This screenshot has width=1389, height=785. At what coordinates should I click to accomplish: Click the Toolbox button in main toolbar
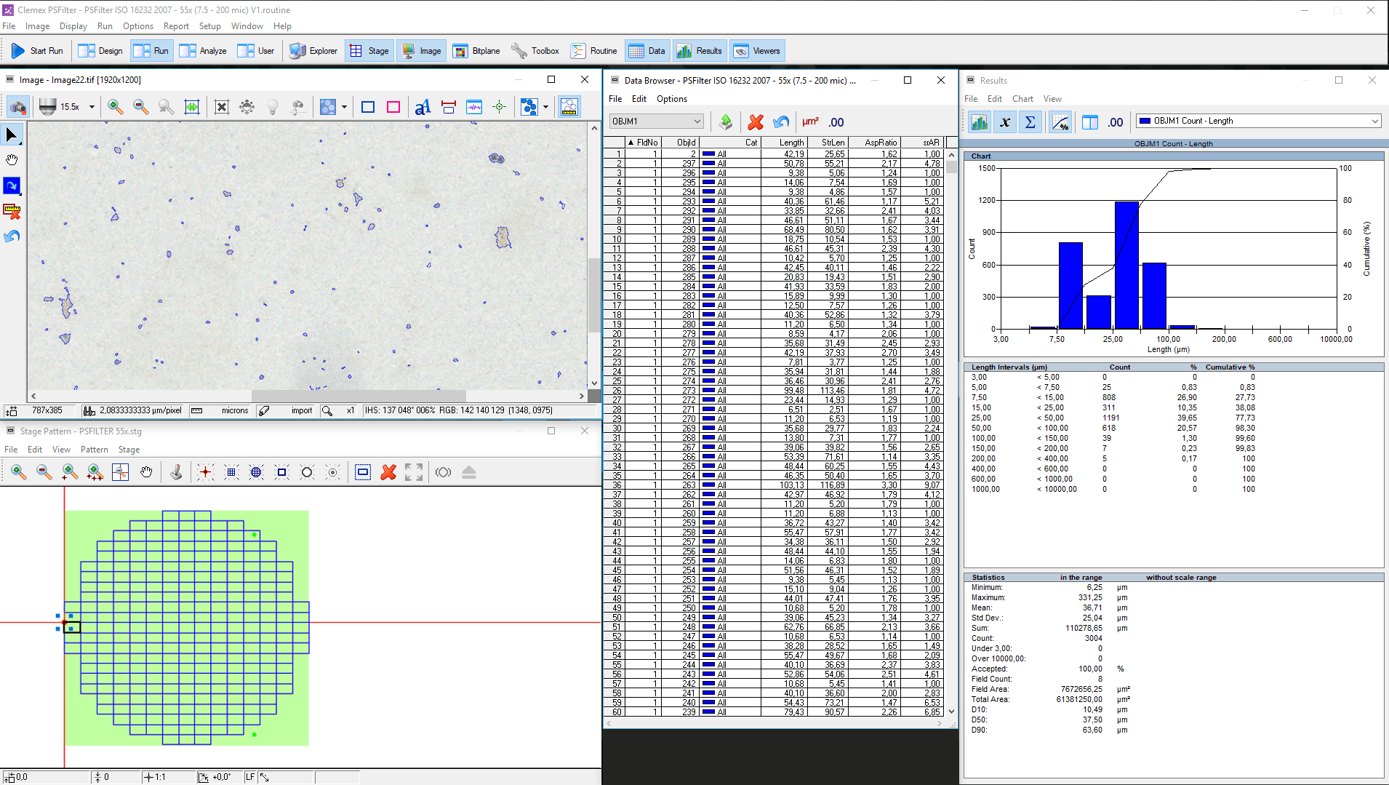[x=535, y=51]
